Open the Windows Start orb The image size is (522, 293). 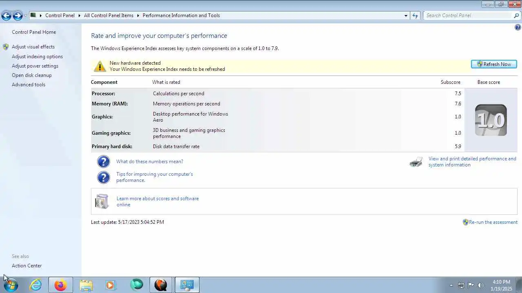11,285
